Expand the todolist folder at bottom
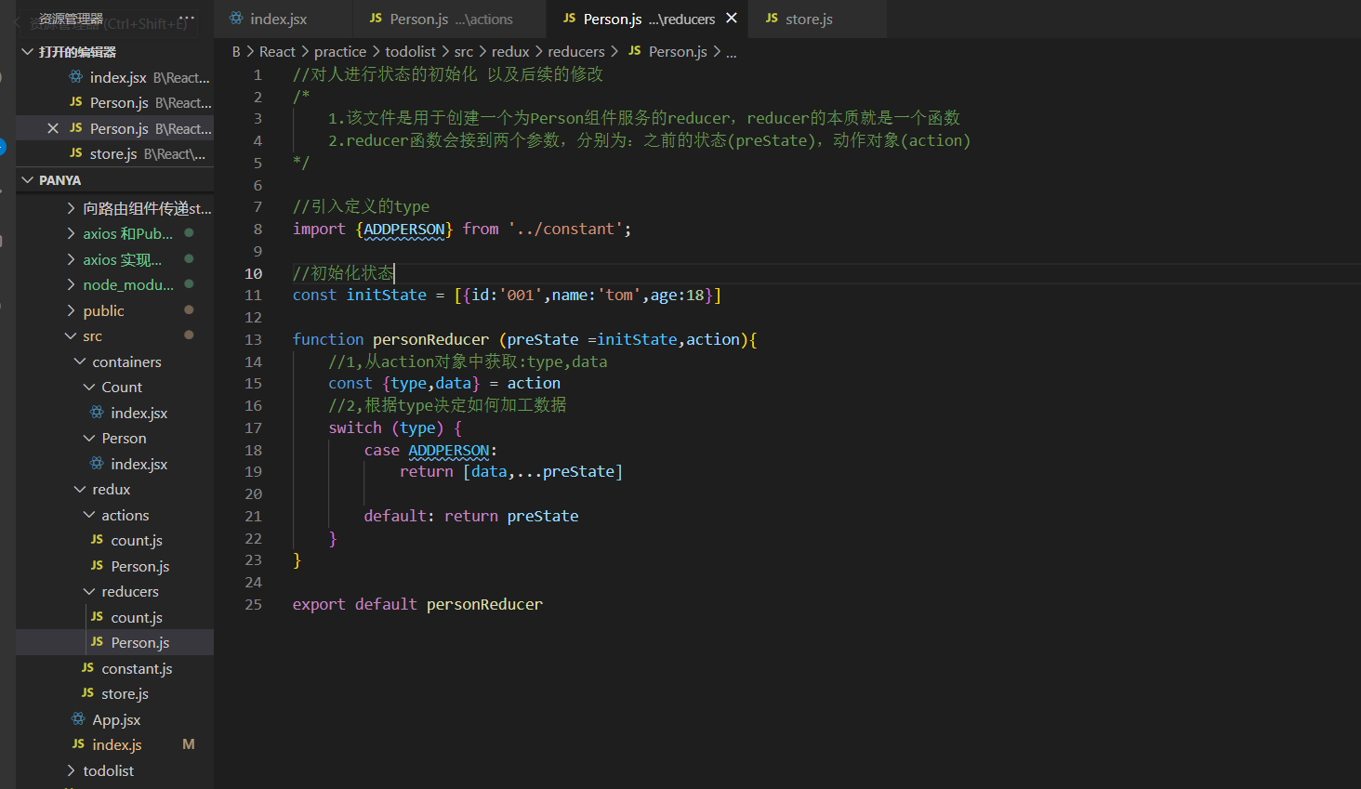This screenshot has width=1361, height=789. [x=115, y=770]
